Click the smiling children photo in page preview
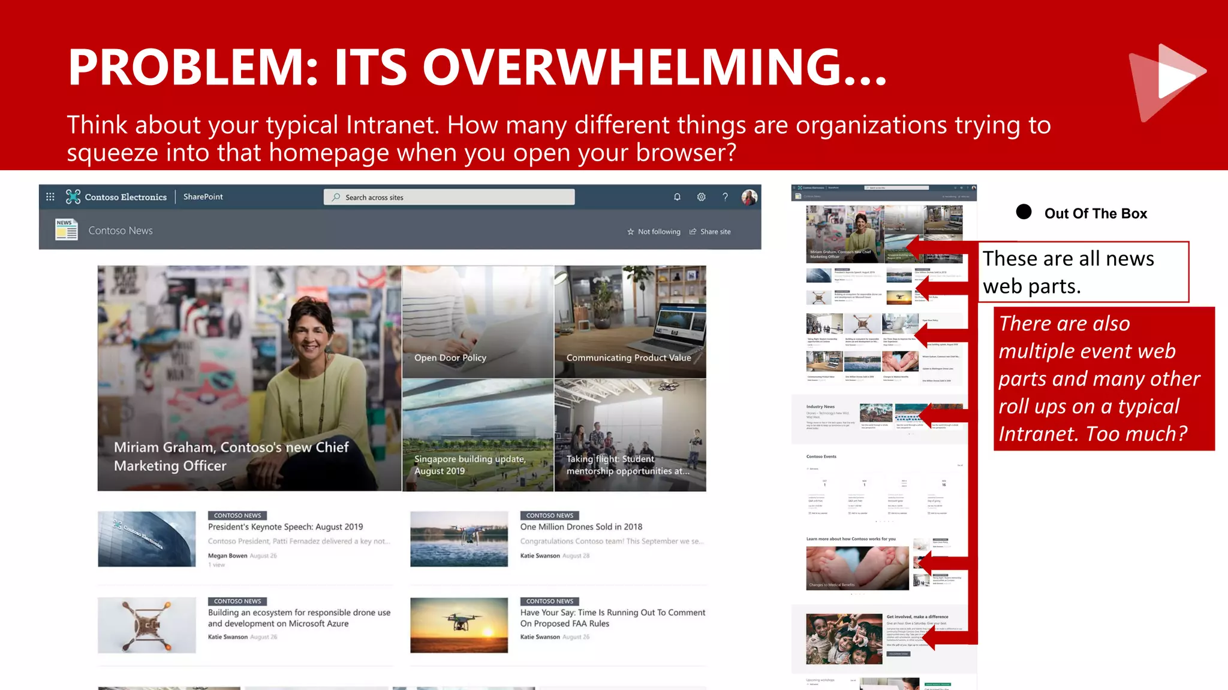The width and height of the screenshot is (1228, 690). 844,638
